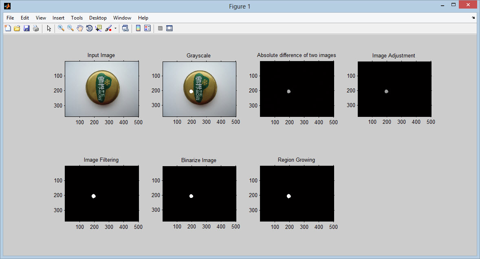
Task: Click the Hide Plot Tools icon
Action: click(x=160, y=29)
